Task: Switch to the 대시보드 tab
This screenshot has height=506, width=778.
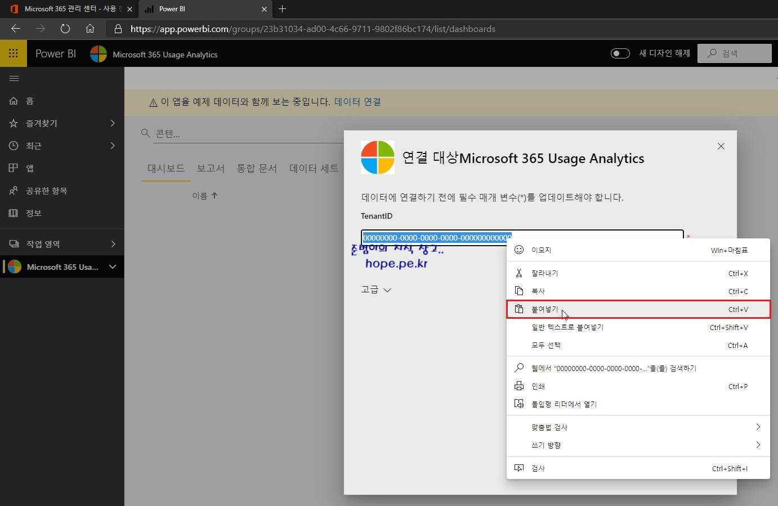Action: tap(166, 168)
